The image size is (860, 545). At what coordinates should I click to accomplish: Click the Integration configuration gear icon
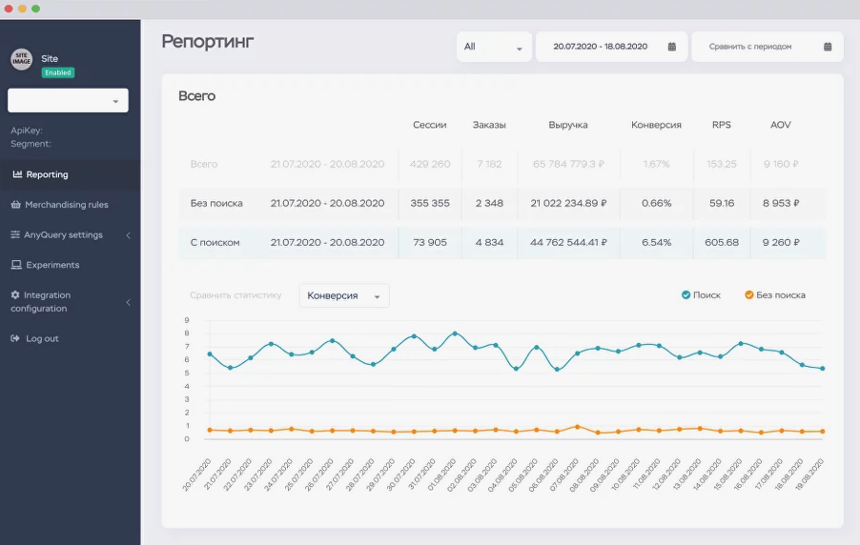click(15, 295)
